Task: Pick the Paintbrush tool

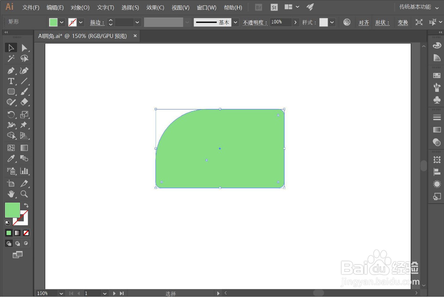Action: (24, 92)
